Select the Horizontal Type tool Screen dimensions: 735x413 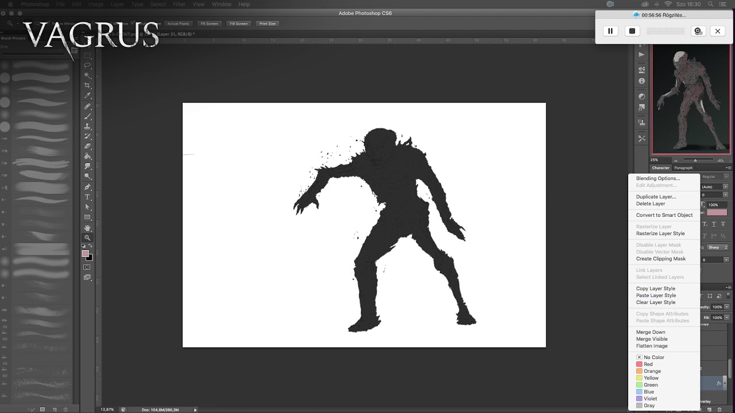pos(88,197)
